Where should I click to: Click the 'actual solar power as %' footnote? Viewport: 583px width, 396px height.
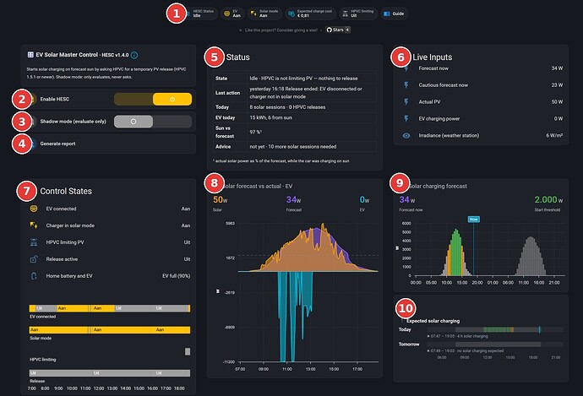[x=281, y=161]
